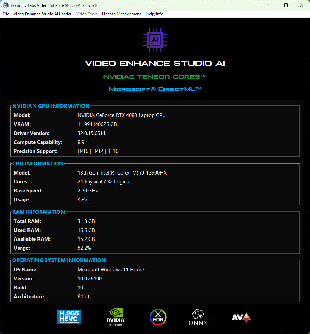Click base speed 2.20 GHz
Viewport: 310px width, 334px height.
click(x=88, y=191)
